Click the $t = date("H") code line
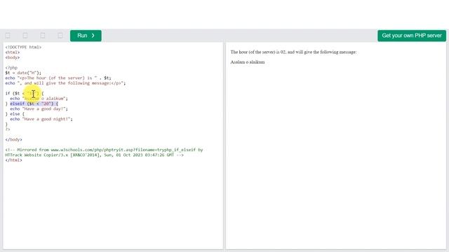 [23, 73]
